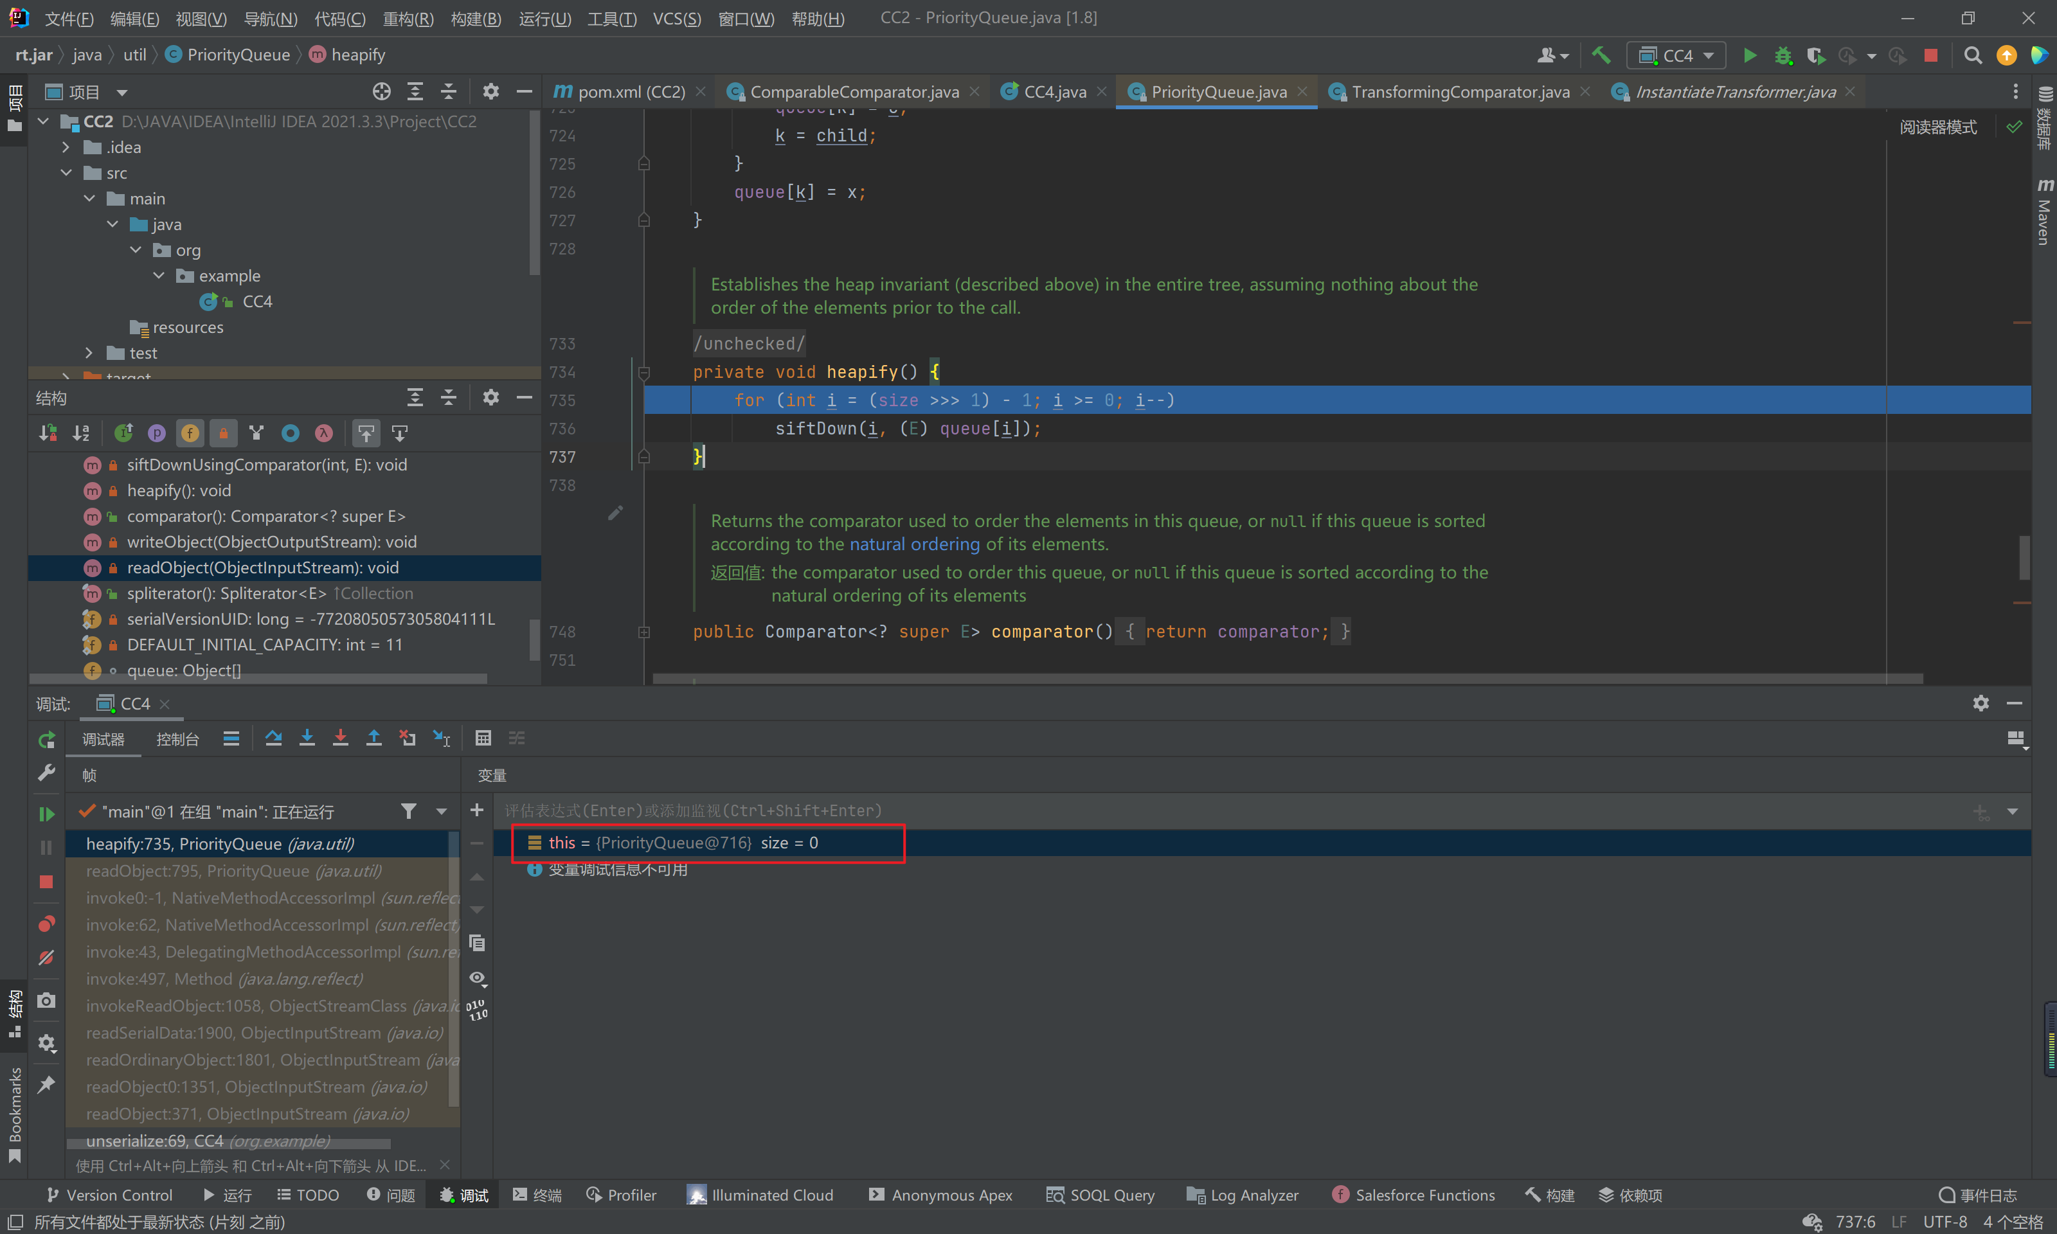Click the thread dump camera icon

[46, 1000]
